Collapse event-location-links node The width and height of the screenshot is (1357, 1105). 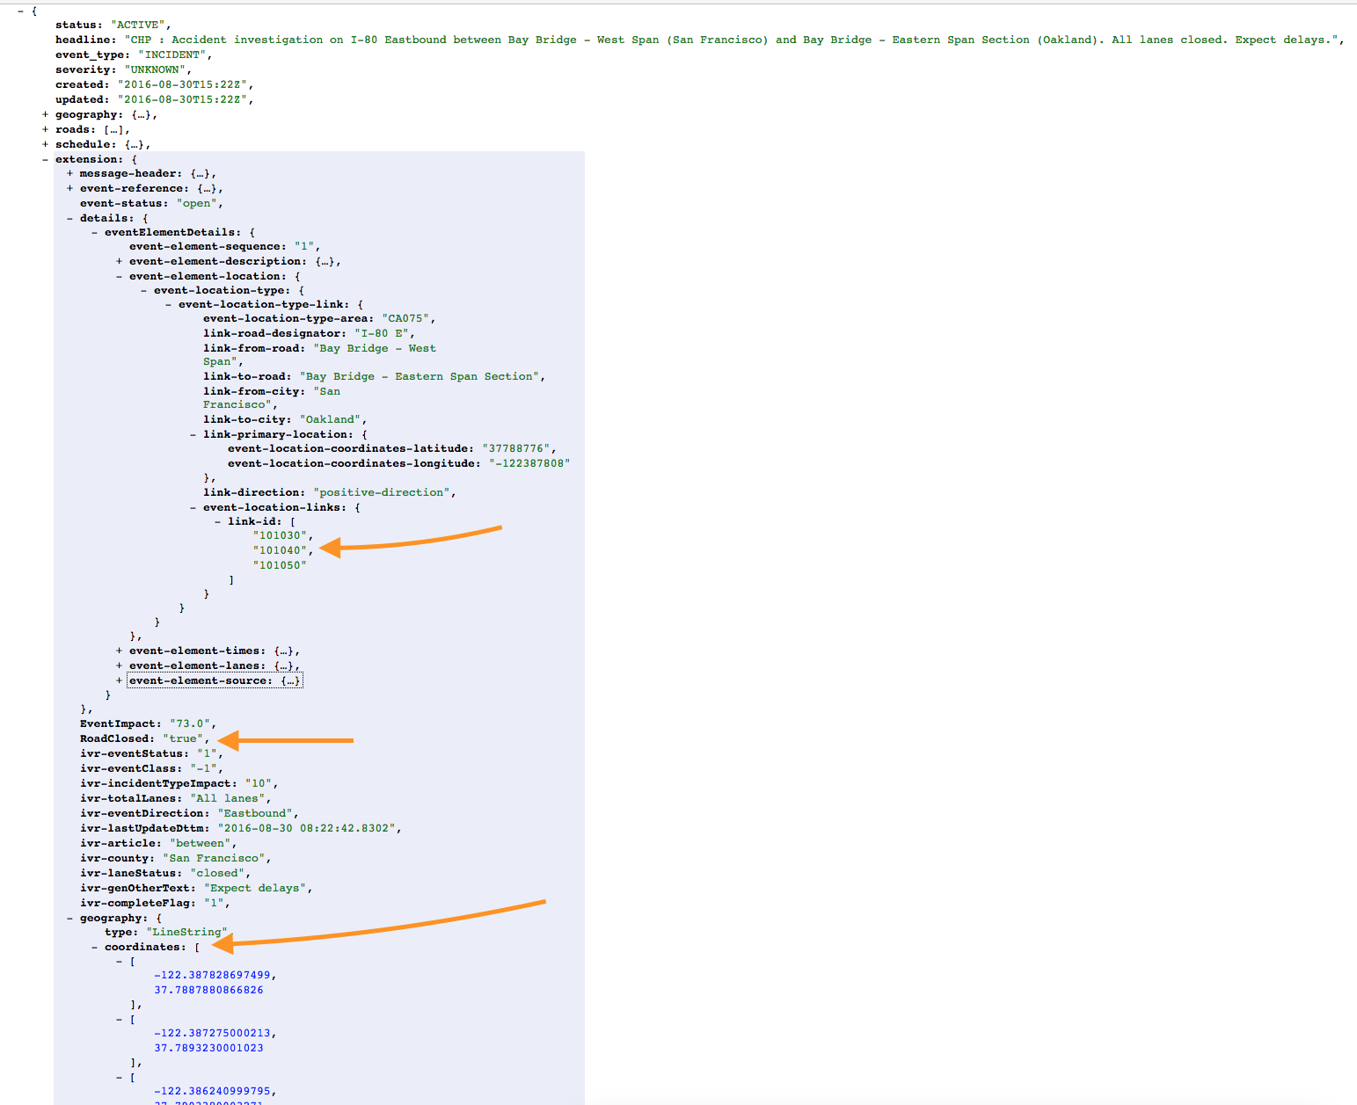(193, 508)
